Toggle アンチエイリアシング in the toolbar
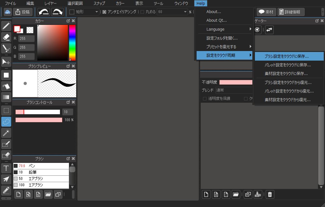The image size is (325, 207). pos(104,12)
